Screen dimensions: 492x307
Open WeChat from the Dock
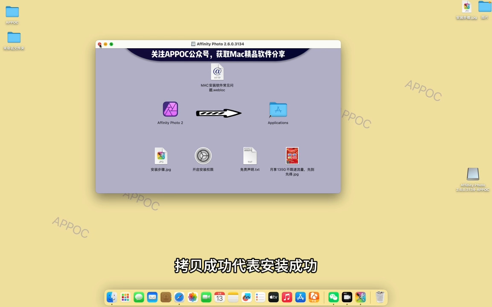(x=334, y=297)
